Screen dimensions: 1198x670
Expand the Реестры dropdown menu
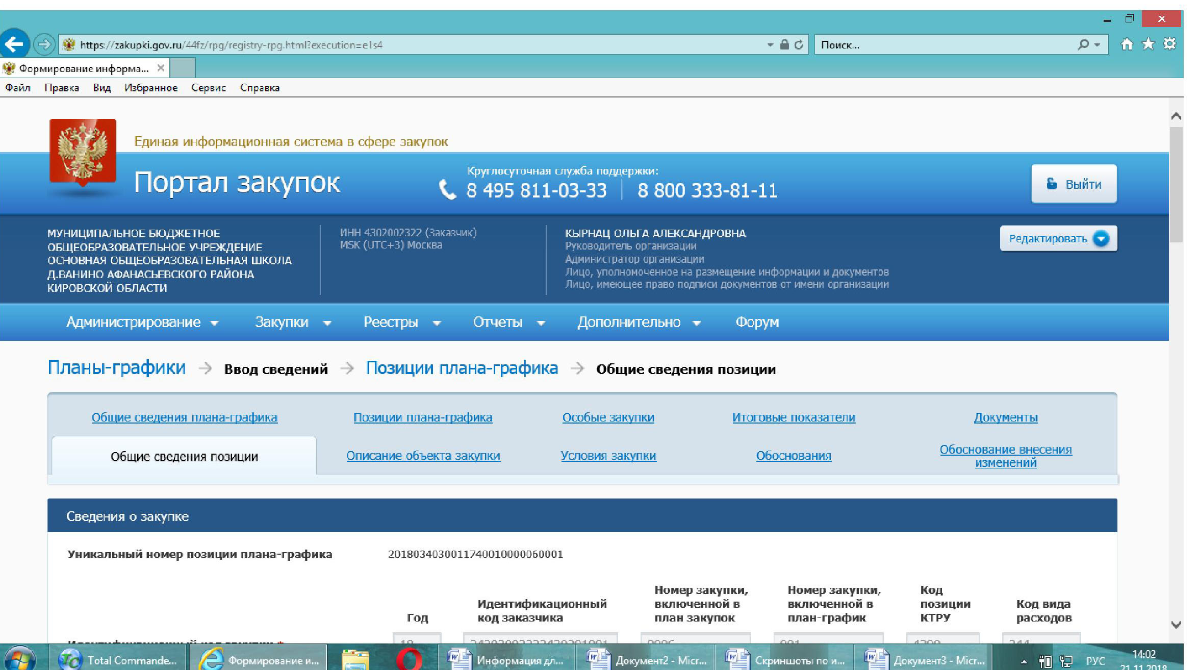click(402, 322)
